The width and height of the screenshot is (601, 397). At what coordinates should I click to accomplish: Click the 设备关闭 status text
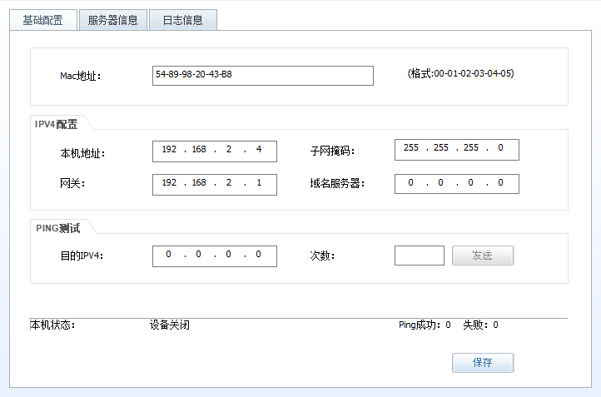tap(170, 325)
